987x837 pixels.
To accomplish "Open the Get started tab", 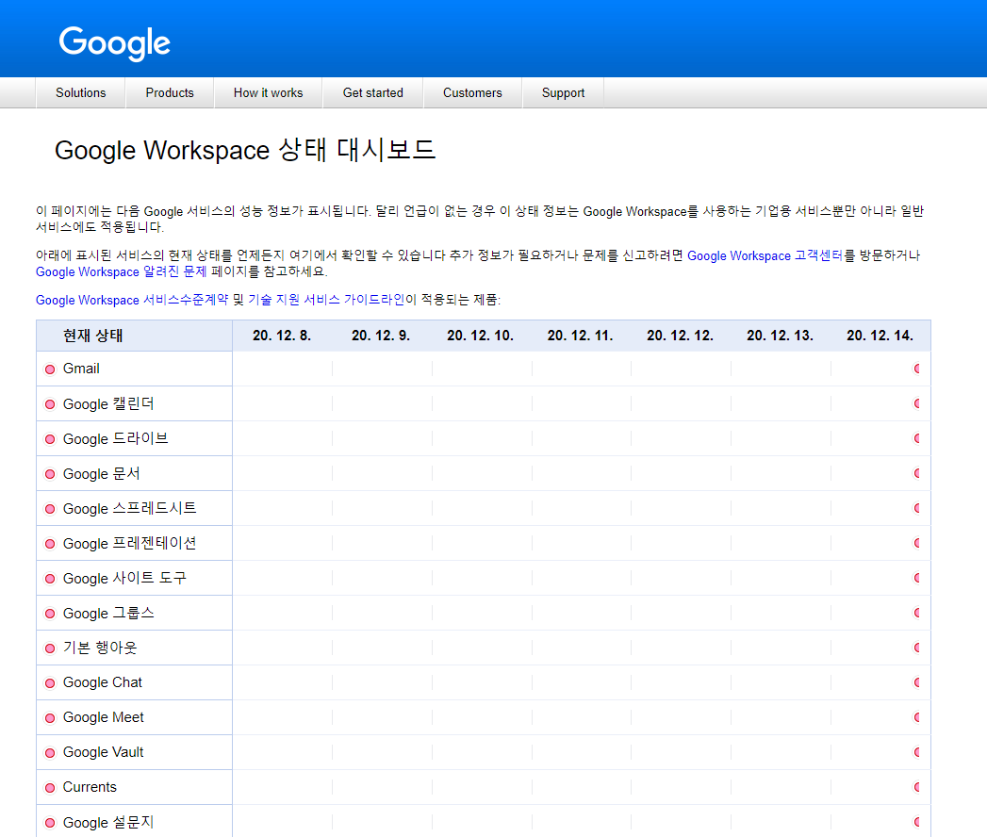I will click(372, 92).
